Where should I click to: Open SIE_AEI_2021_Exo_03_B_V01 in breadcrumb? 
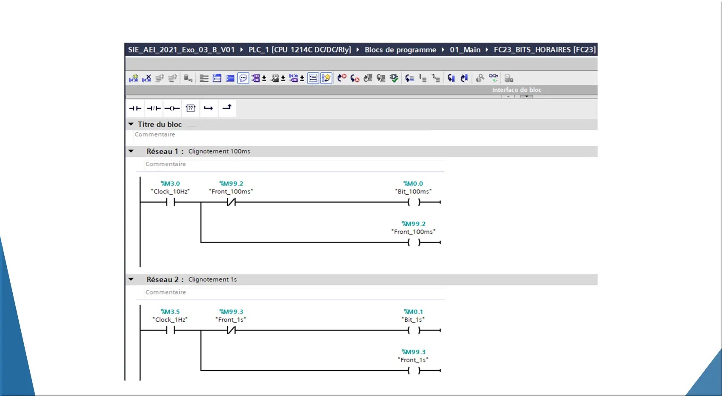coord(181,50)
